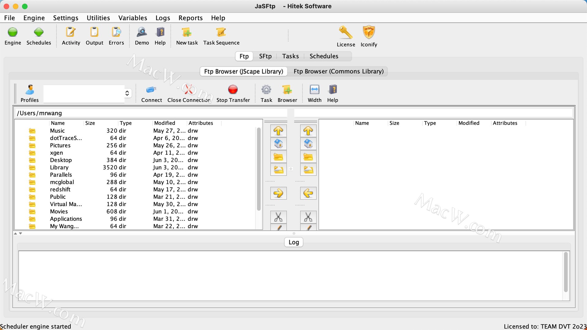Screen dimensions: 587x330
Task: Click the Browser icon in FTP toolbar
Action: 287,90
